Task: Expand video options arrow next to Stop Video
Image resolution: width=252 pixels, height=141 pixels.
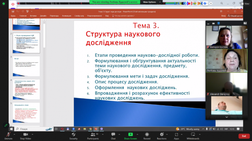Action: (32, 134)
